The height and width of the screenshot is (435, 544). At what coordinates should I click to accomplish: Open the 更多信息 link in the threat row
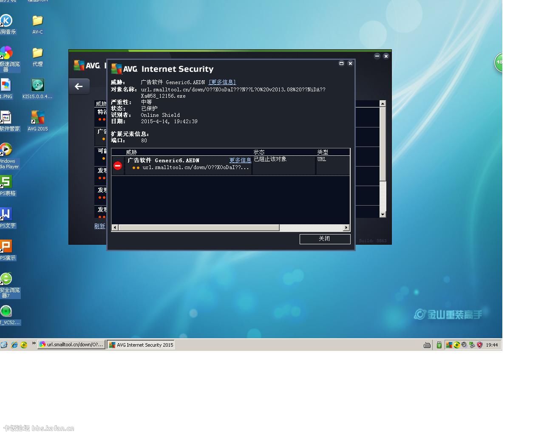point(240,161)
